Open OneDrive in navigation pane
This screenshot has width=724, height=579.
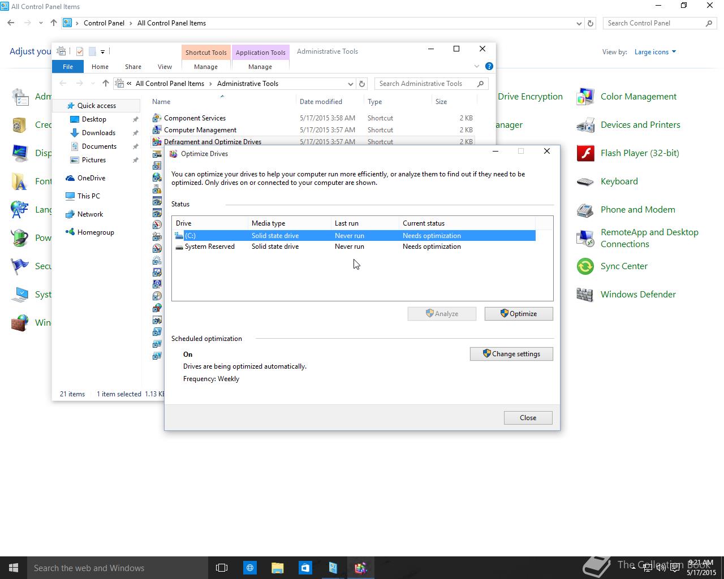[x=91, y=178]
